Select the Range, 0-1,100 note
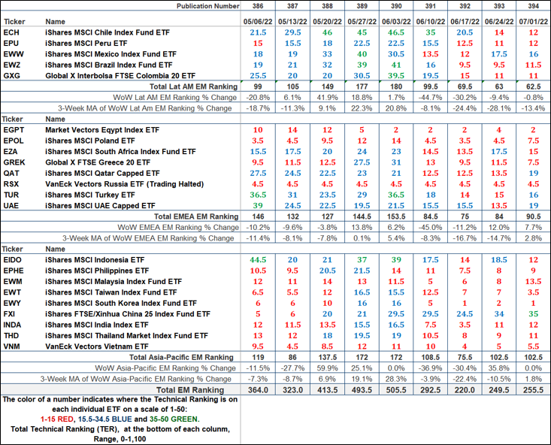551x445 pixels. 120,440
